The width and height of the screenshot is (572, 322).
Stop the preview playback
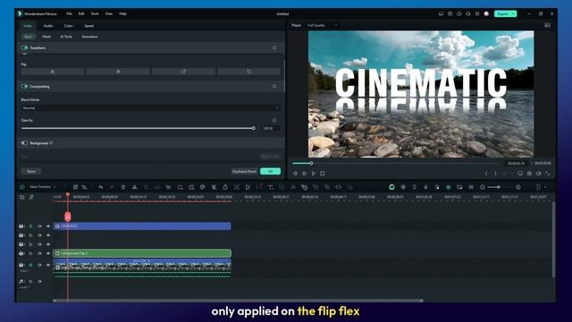click(x=323, y=174)
